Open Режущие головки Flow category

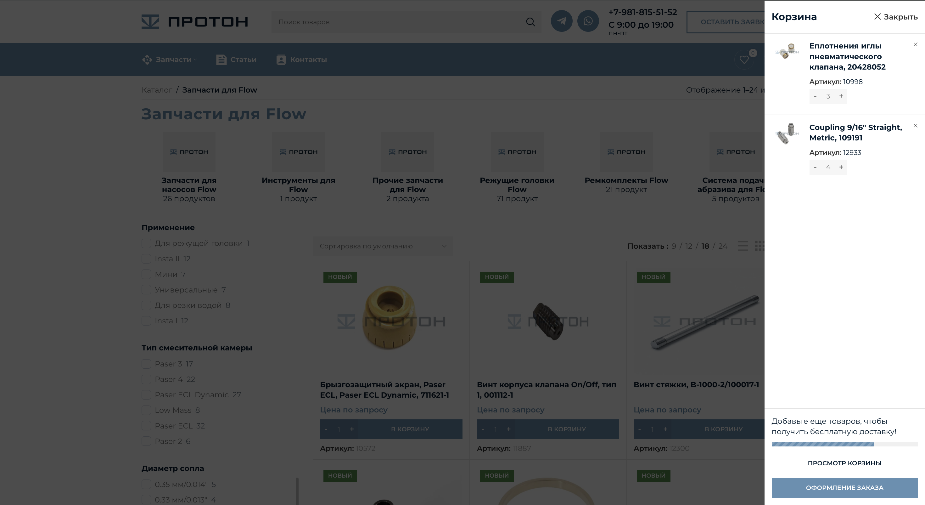click(517, 167)
